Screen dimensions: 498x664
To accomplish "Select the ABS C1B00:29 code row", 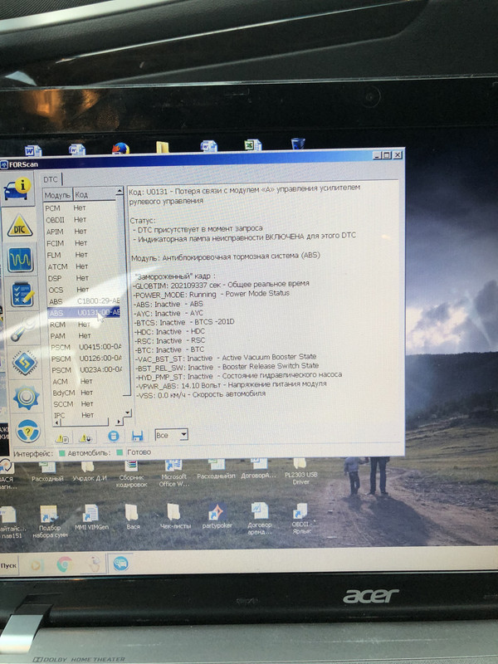I will [x=85, y=301].
